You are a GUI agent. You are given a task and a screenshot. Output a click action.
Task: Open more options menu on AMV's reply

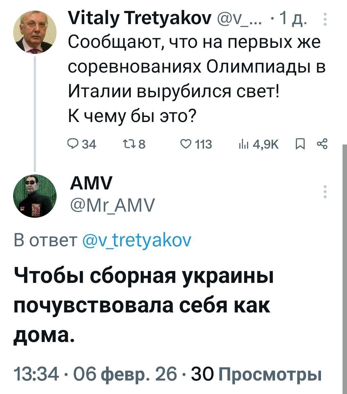(x=325, y=192)
